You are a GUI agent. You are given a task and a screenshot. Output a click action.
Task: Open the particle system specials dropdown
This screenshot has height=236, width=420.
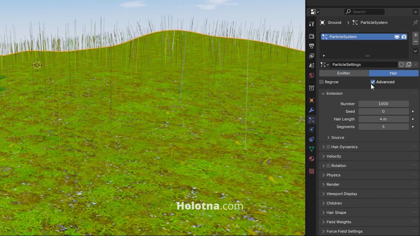tap(415, 51)
